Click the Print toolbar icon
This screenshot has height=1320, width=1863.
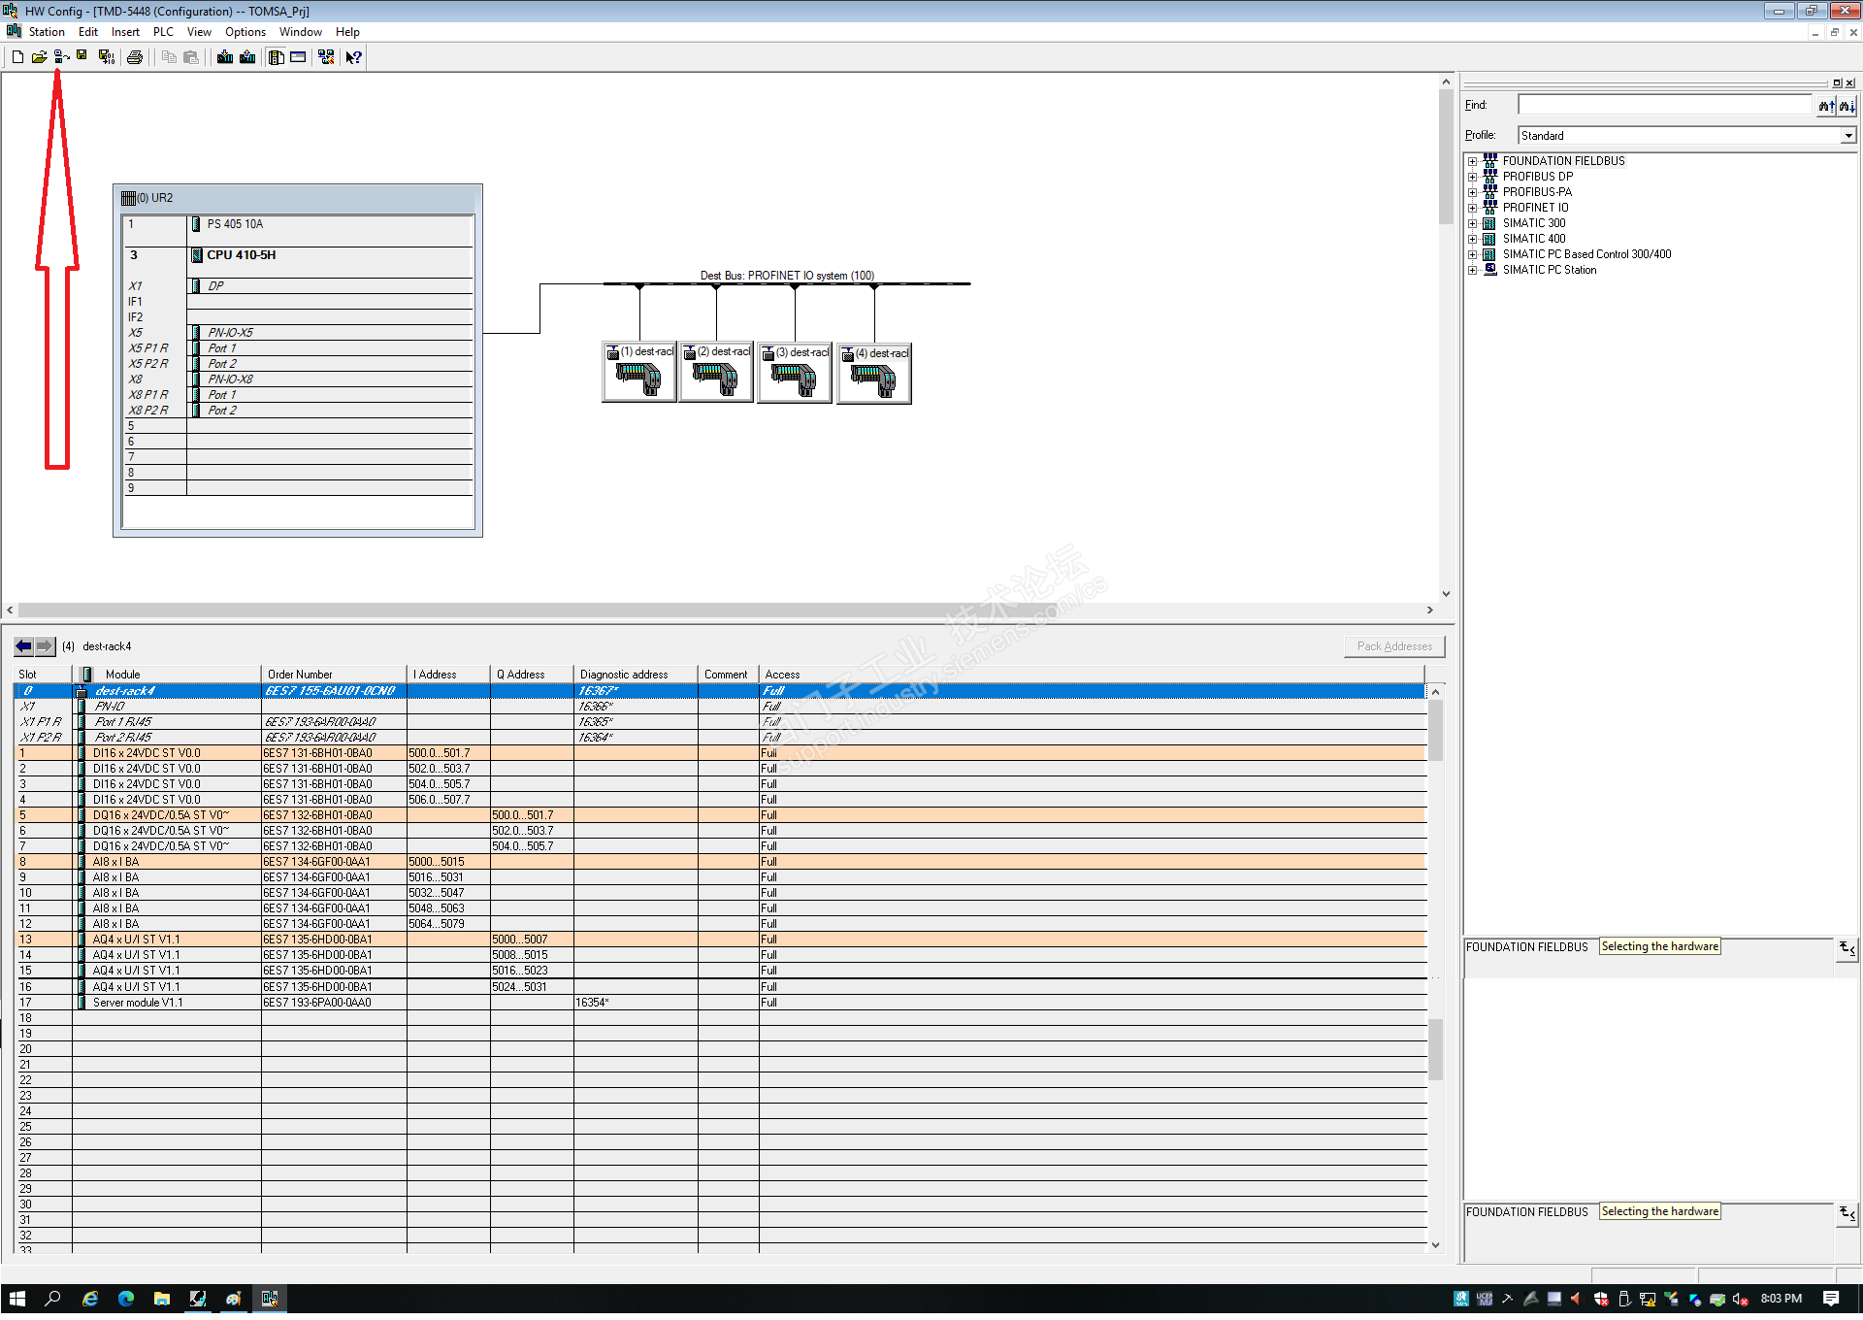pyautogui.click(x=135, y=57)
